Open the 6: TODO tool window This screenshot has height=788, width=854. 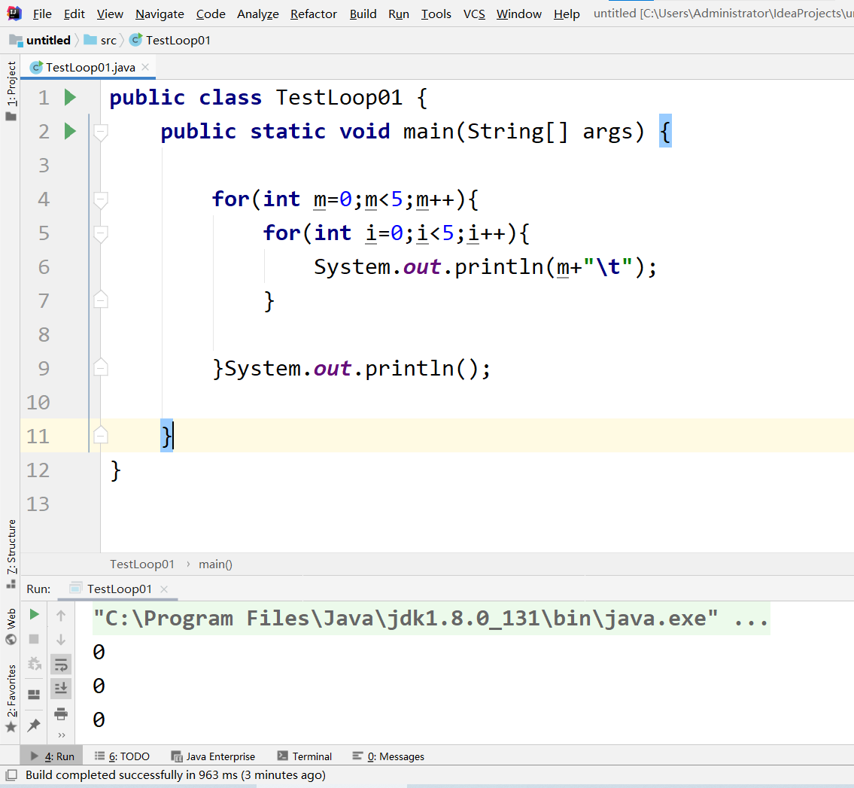click(x=122, y=756)
